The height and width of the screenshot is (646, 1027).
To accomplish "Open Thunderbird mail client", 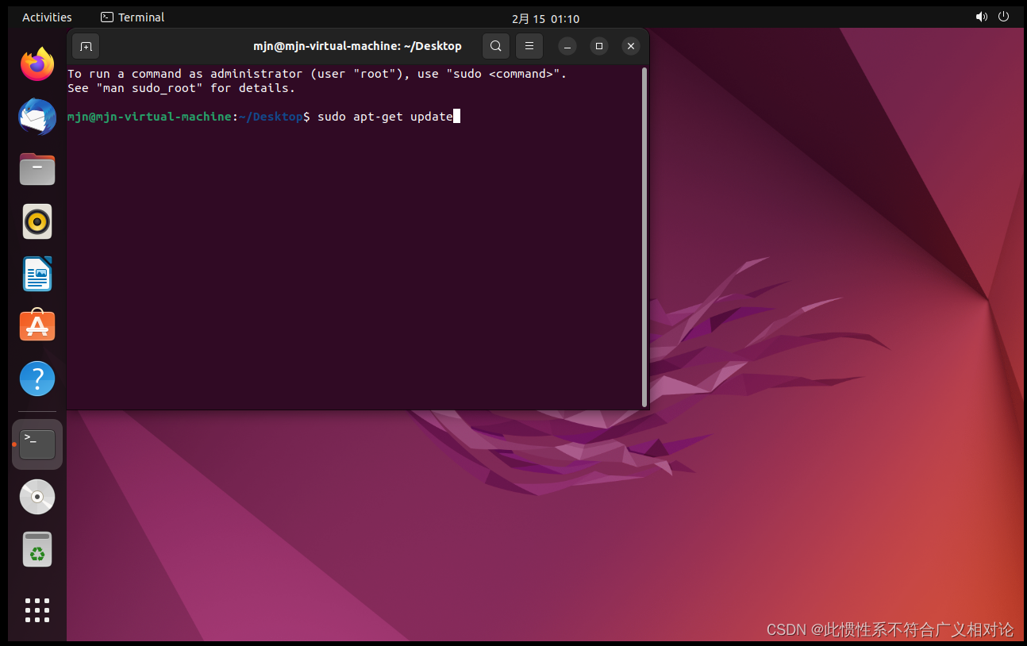I will click(x=37, y=117).
